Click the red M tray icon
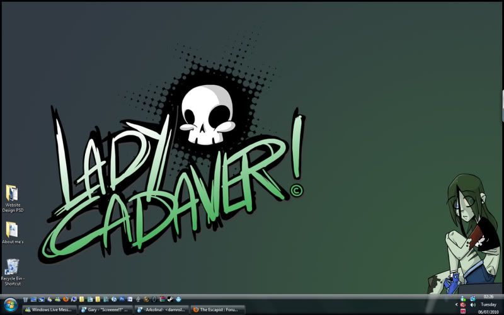 (x=463, y=311)
